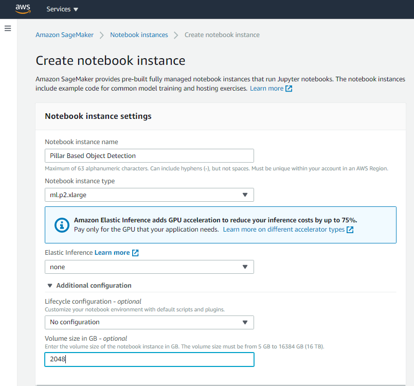Screen dimensions: 414x386
Task: Open the Notebook instance type dropdown
Action: 149,195
